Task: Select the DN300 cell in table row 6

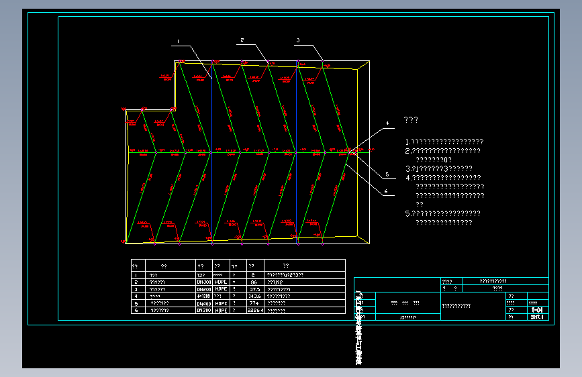Action: pyautogui.click(x=204, y=310)
